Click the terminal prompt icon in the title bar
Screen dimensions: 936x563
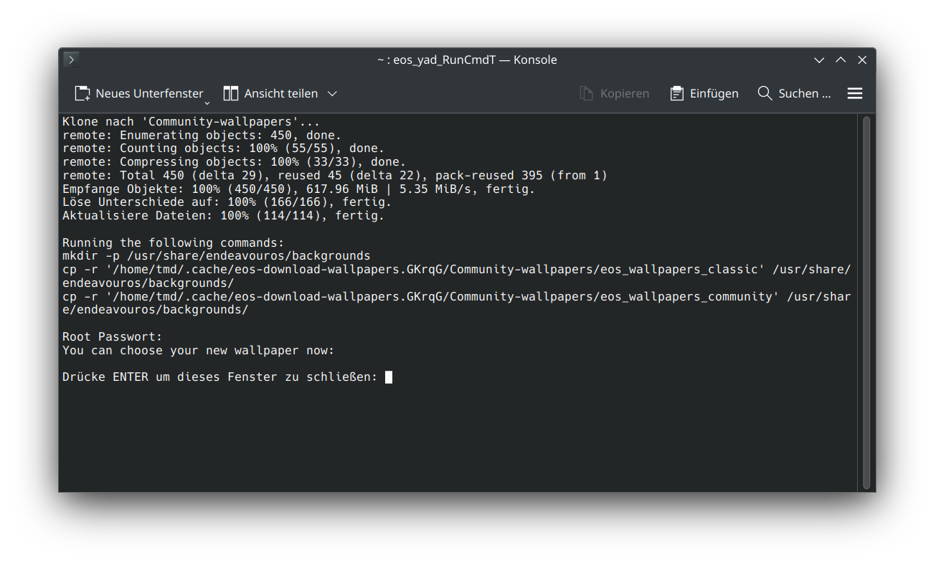click(x=71, y=60)
